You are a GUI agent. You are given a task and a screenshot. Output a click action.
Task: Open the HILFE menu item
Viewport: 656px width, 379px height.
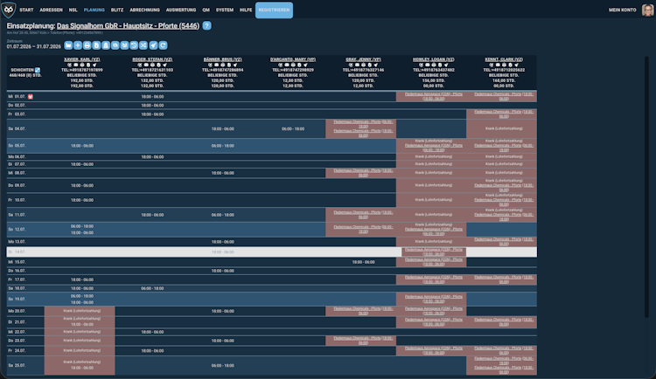(246, 10)
